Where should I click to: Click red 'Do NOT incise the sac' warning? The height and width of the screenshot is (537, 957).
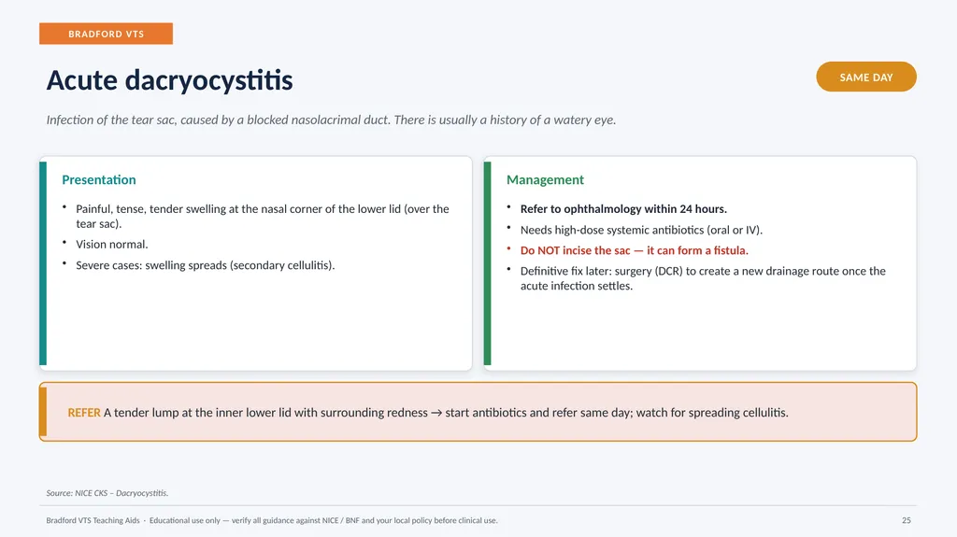click(635, 250)
